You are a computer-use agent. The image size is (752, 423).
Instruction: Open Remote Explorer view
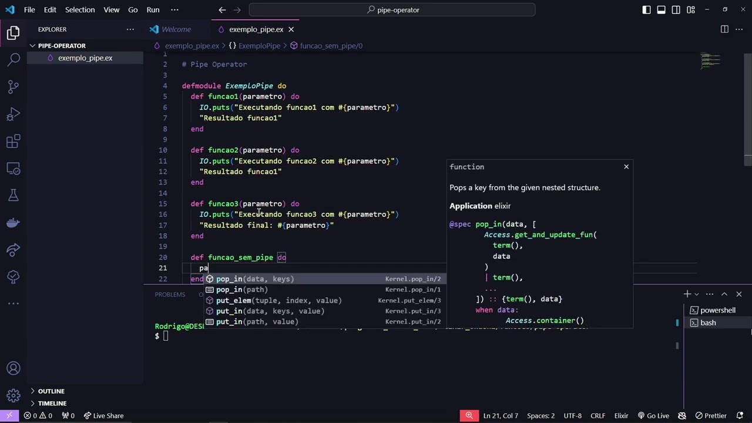[x=14, y=169]
